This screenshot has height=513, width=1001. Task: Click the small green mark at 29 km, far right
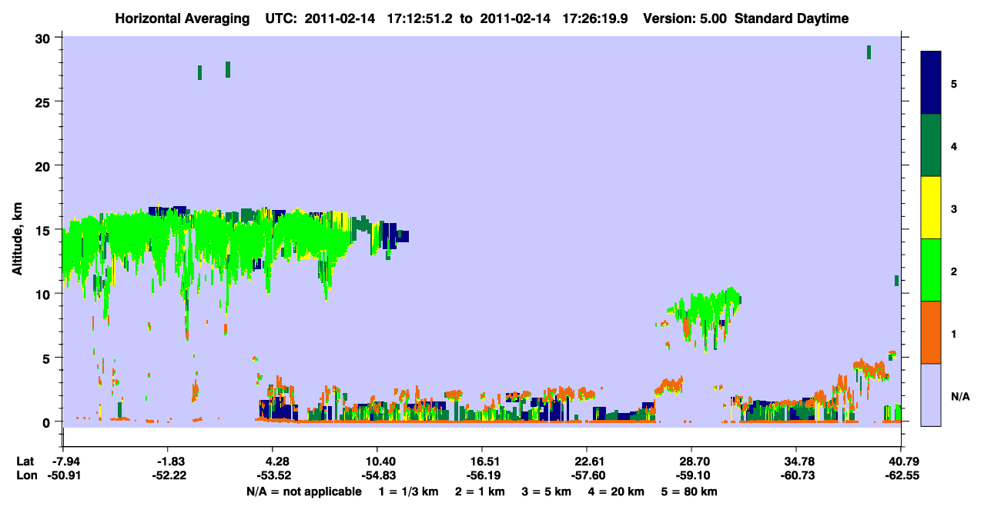[869, 52]
